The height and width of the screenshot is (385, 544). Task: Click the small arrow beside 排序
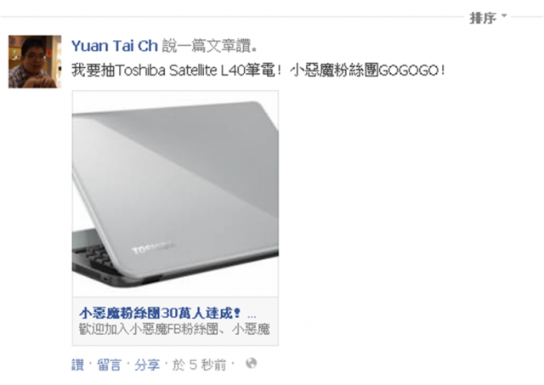point(504,15)
